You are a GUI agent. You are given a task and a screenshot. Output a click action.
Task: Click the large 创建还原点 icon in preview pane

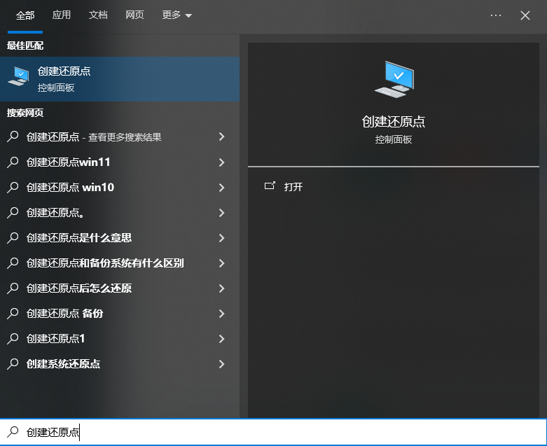[x=394, y=80]
